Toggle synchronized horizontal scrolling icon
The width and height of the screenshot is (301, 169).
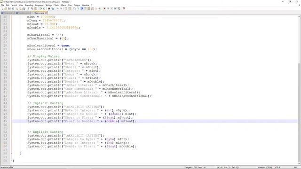click(x=70, y=8)
